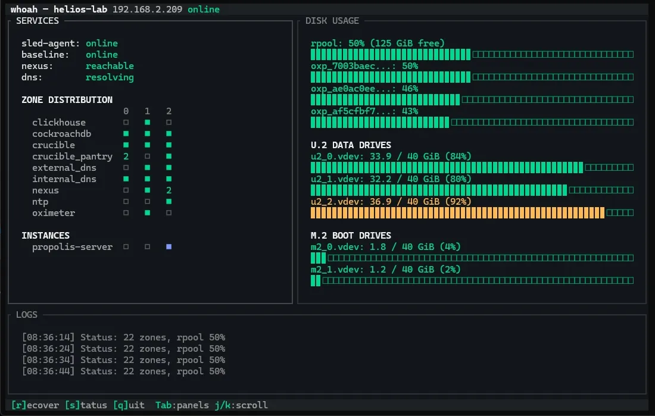Select the dns resolving status value
655x416 pixels.
[x=110, y=77]
